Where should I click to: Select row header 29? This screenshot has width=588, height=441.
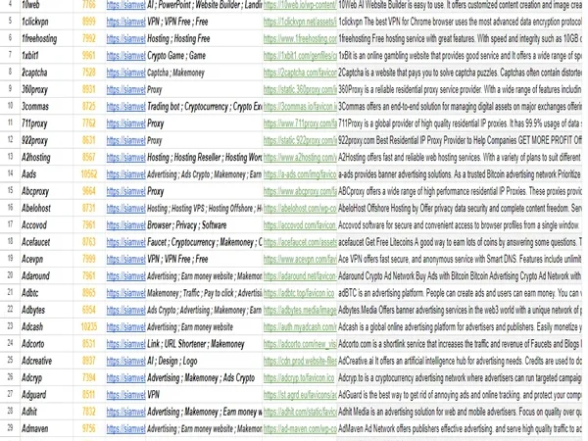coord(10,427)
